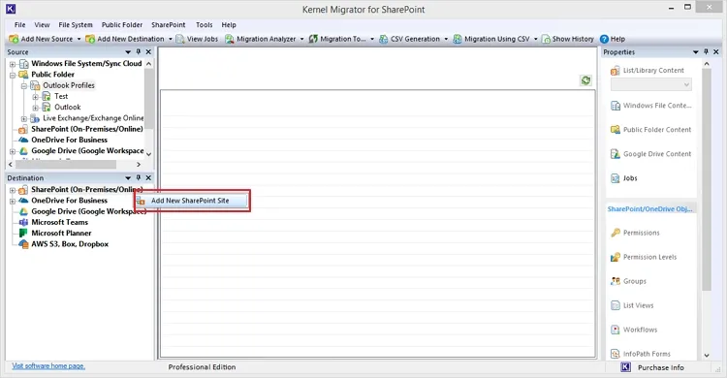Image resolution: width=727 pixels, height=378 pixels.
Task: Click the CSV Generation toolbar icon
Action: 384,39
